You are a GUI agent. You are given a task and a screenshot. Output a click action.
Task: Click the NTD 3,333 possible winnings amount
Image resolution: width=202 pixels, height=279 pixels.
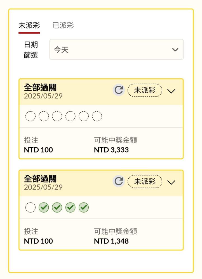click(111, 150)
